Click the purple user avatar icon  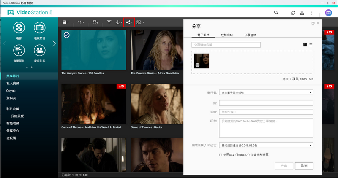[328, 13]
